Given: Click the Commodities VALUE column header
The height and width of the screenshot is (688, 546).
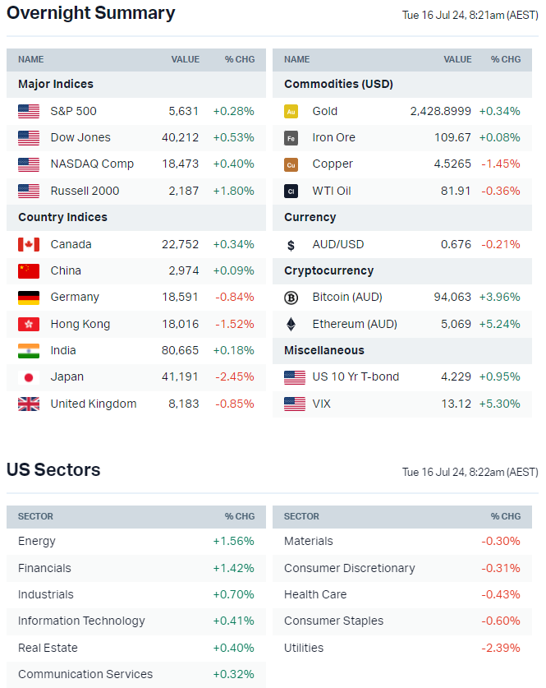Looking at the screenshot, I should coord(457,59).
